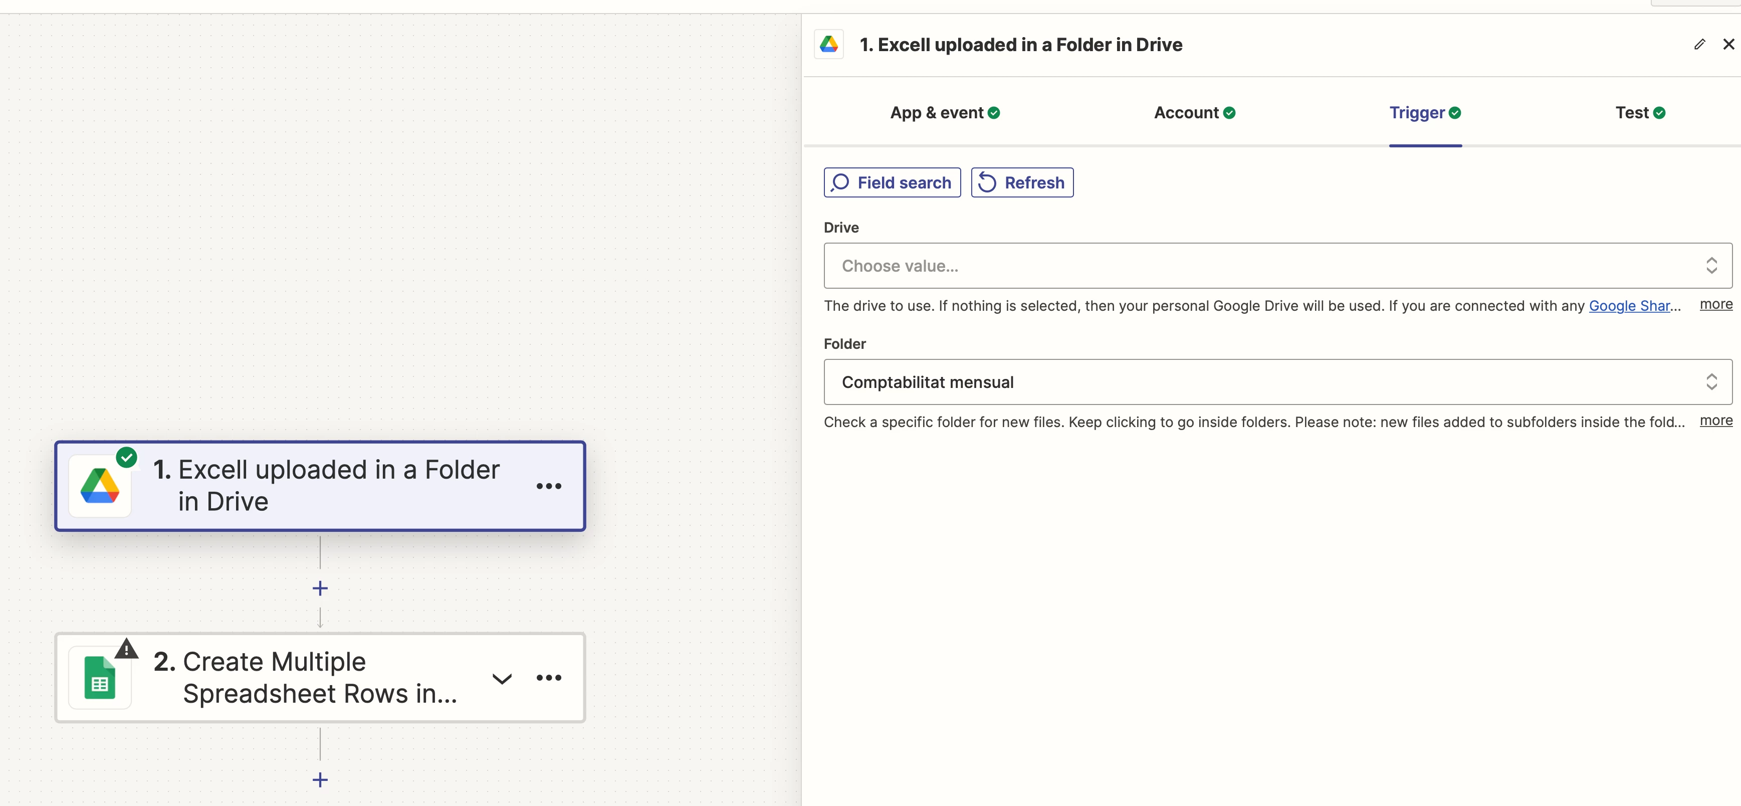Click the Refresh button
The width and height of the screenshot is (1741, 806).
(x=1022, y=182)
